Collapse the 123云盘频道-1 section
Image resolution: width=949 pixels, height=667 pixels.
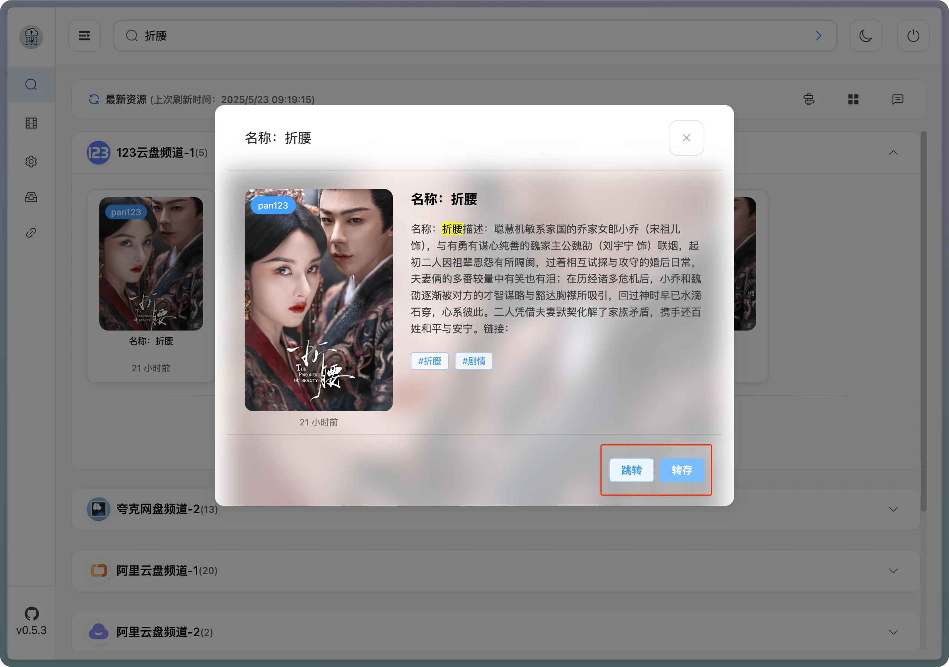(x=893, y=153)
